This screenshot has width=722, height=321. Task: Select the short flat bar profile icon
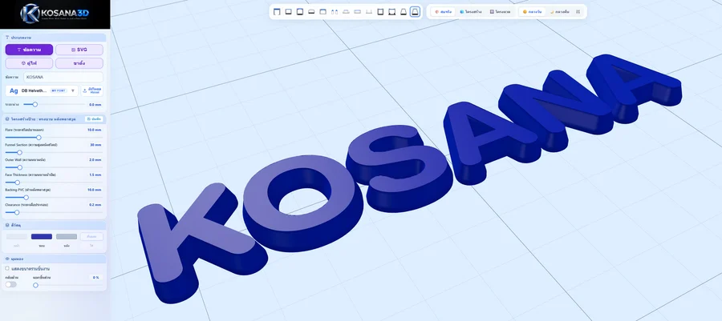[311, 12]
